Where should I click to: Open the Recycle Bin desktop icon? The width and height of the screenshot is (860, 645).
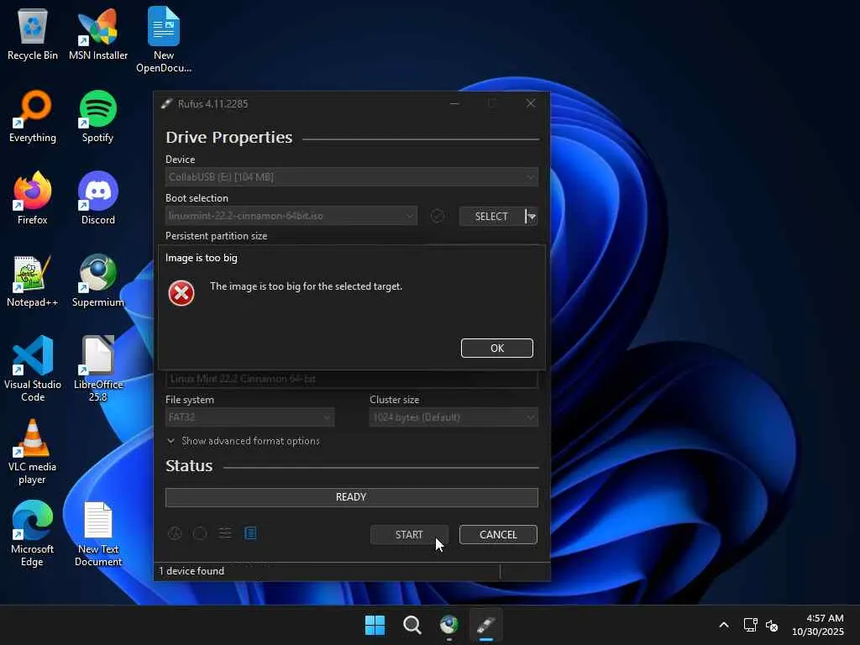click(x=33, y=34)
